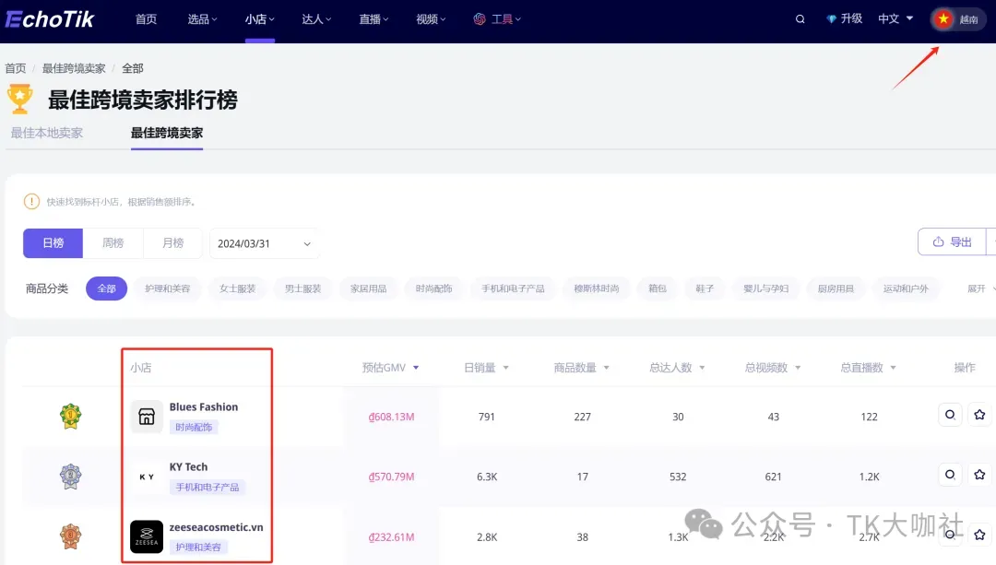Click 护理和美容 tag under zeeseacosmetic.vn
This screenshot has height=565, width=996.
198,547
